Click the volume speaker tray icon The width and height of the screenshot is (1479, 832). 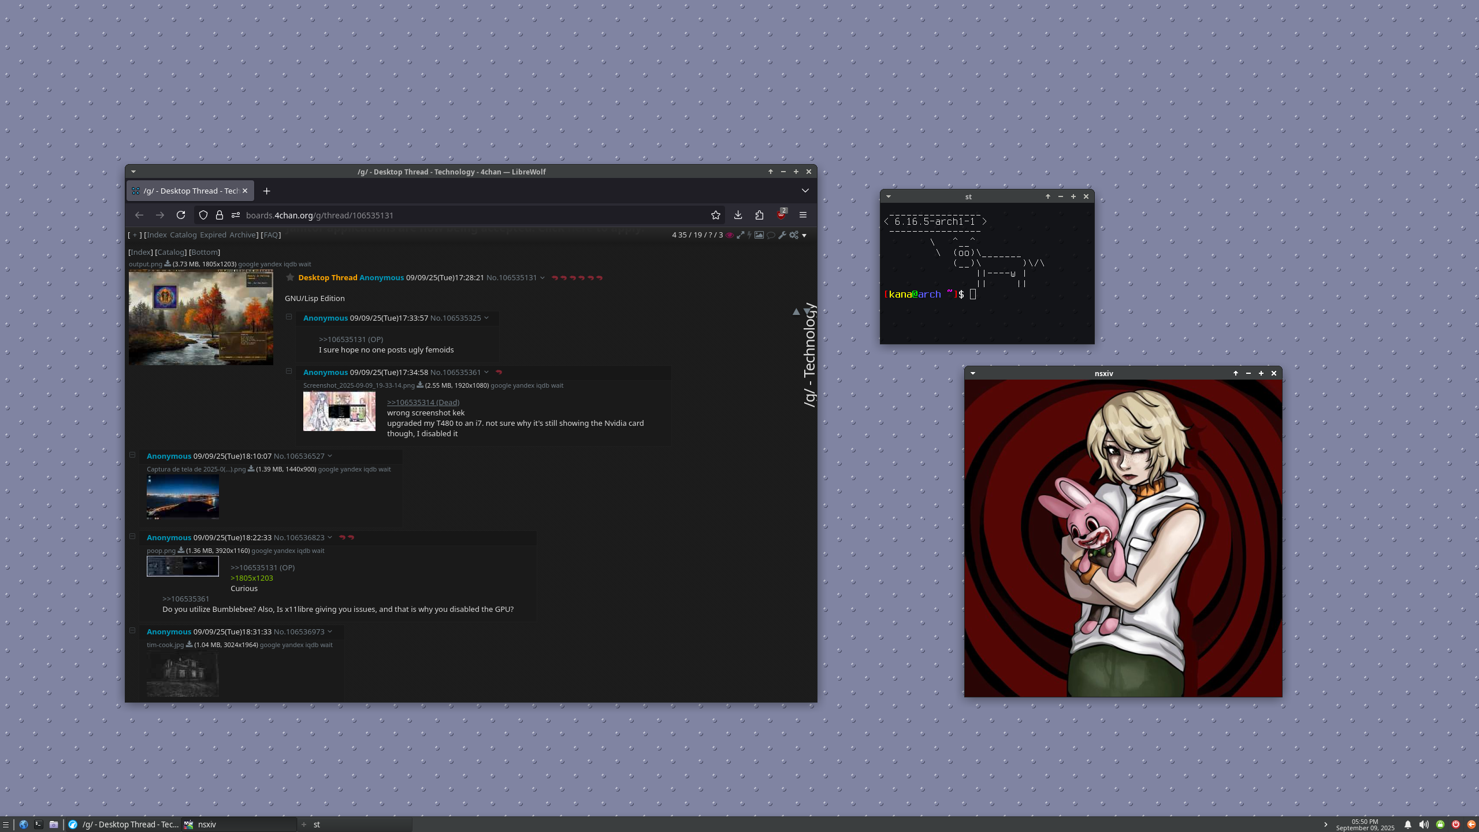1424,824
